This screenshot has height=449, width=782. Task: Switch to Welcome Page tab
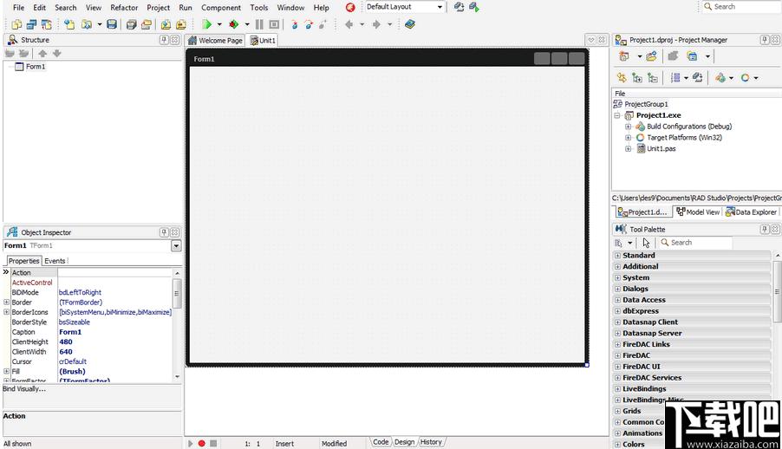pos(216,41)
